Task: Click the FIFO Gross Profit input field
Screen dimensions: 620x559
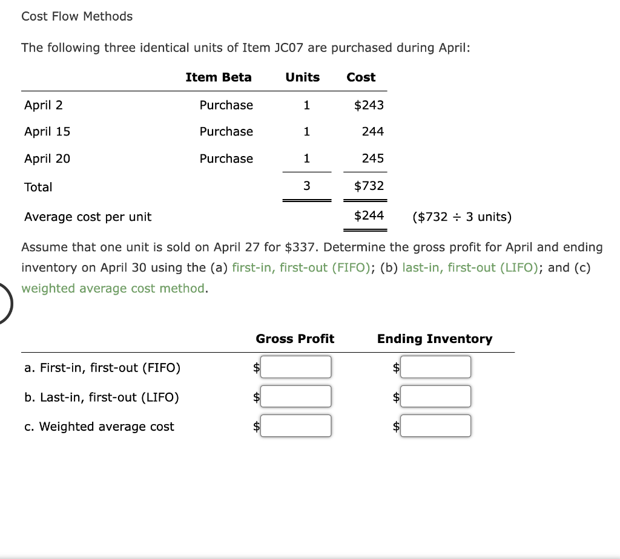Action: (296, 367)
